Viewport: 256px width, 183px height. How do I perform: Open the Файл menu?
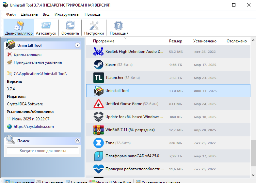coord(11,14)
